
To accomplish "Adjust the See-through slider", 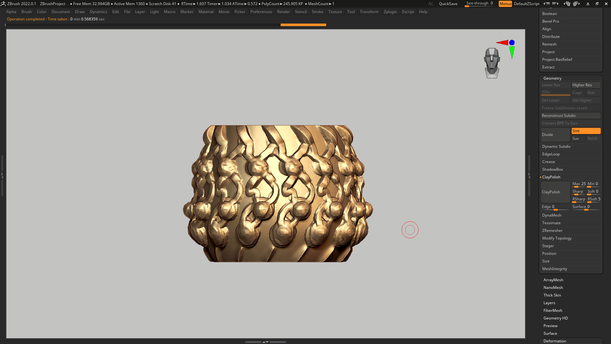I will click(479, 4).
